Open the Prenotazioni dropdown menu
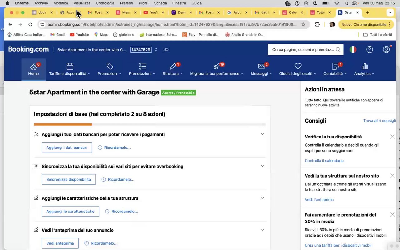Screen dimensions: 400x250 point(142,74)
